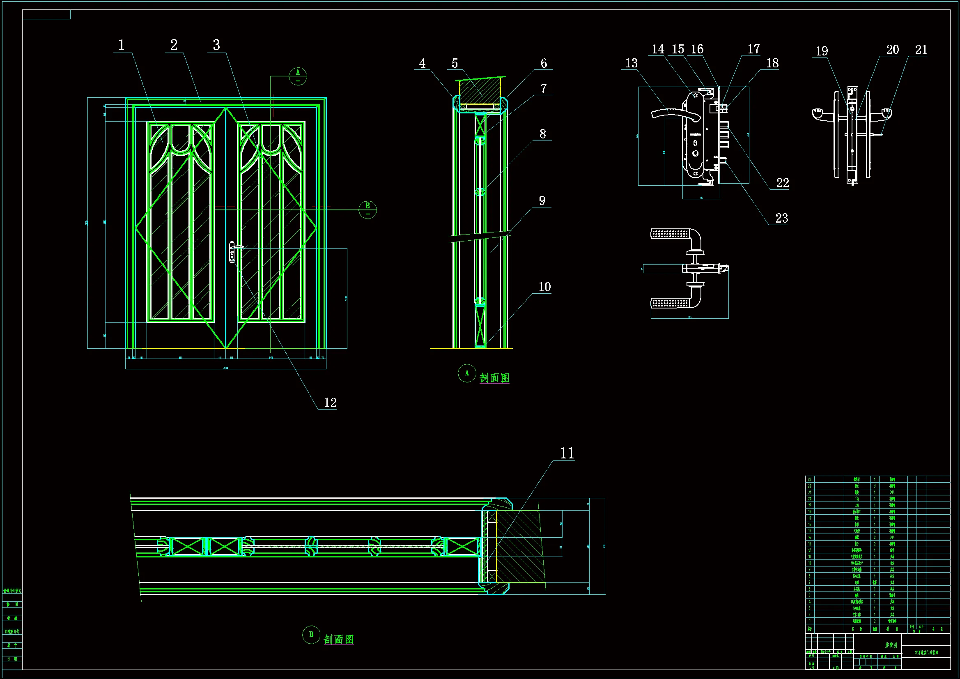The image size is (960, 679).
Task: Select part callout number 21
Action: coord(921,50)
